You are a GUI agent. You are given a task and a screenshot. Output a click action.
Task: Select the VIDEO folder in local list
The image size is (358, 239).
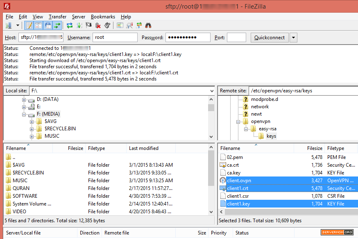[x=19, y=212]
